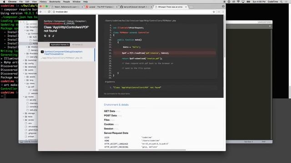Screen dimensions: 291x163
Task: Expand the database folder in the editor sidebar
Action: [24, 67]
